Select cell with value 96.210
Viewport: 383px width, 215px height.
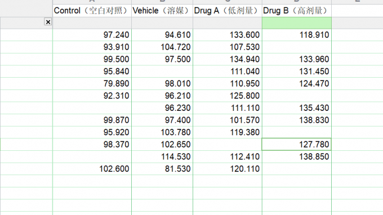[x=162, y=96]
